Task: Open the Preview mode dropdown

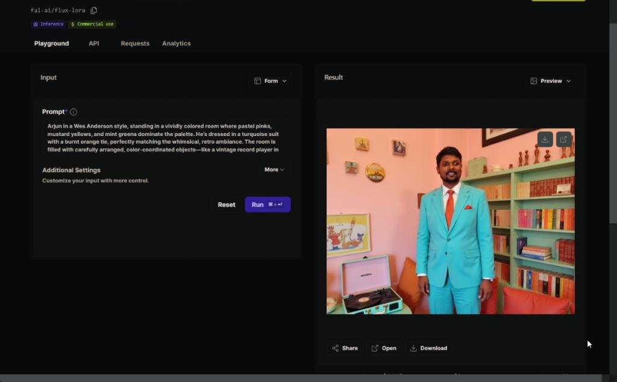Action: point(550,81)
